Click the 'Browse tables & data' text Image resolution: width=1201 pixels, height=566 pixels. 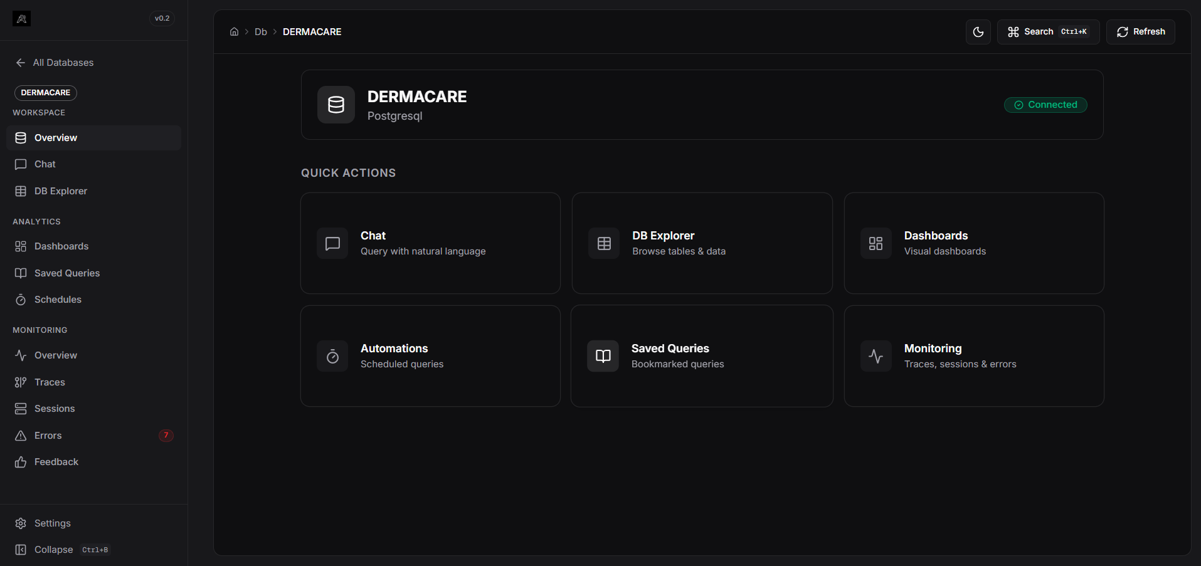point(679,251)
